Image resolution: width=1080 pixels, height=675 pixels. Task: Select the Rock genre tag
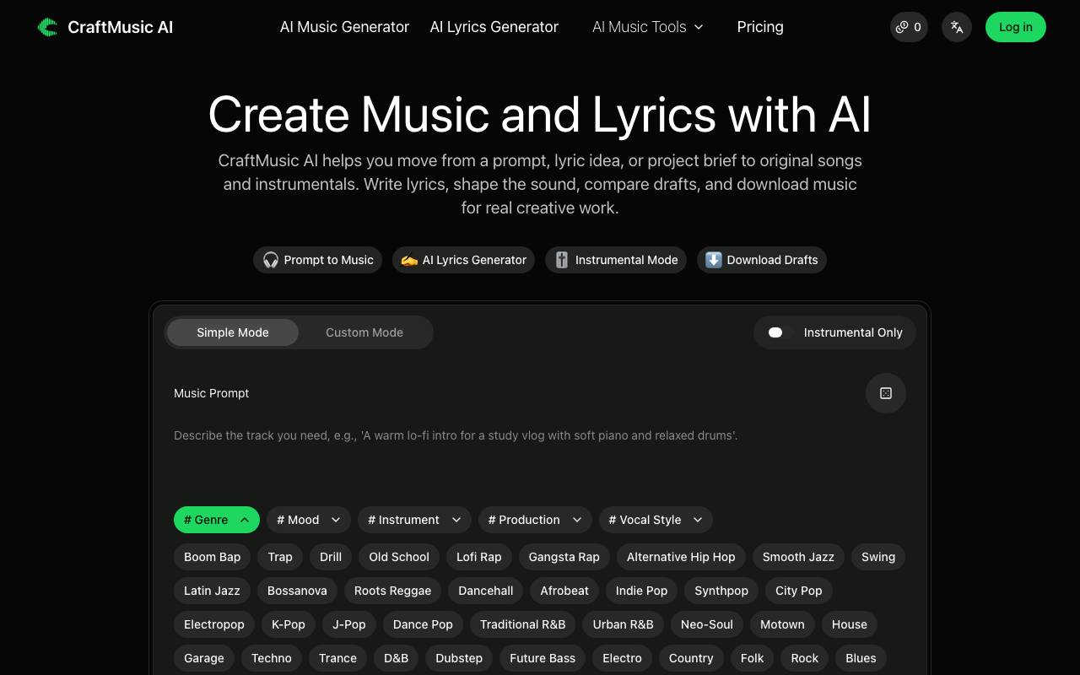(x=805, y=658)
